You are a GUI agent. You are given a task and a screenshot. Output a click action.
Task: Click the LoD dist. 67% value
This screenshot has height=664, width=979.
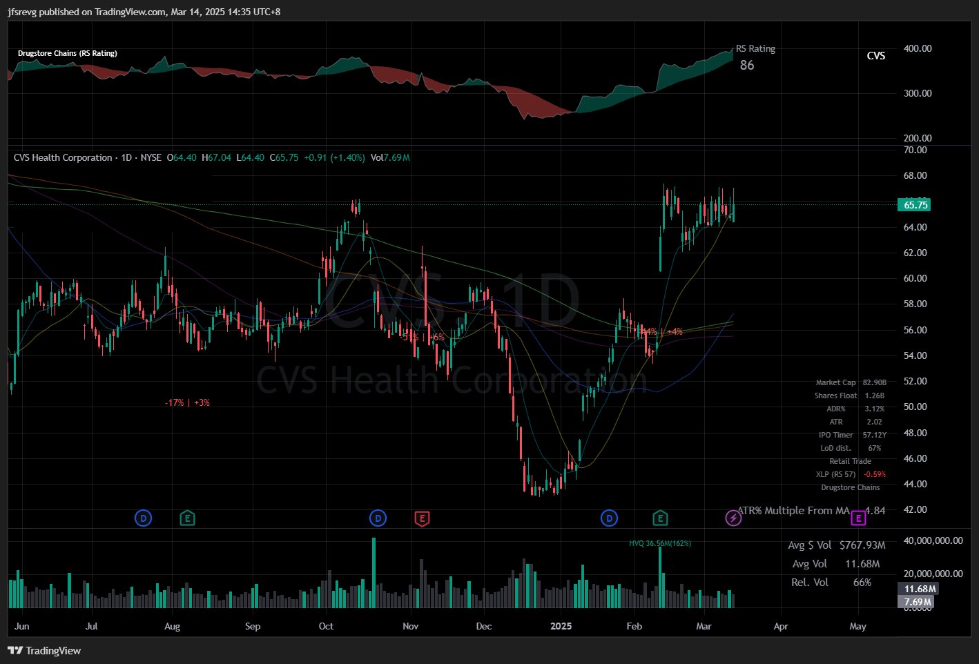coord(874,448)
